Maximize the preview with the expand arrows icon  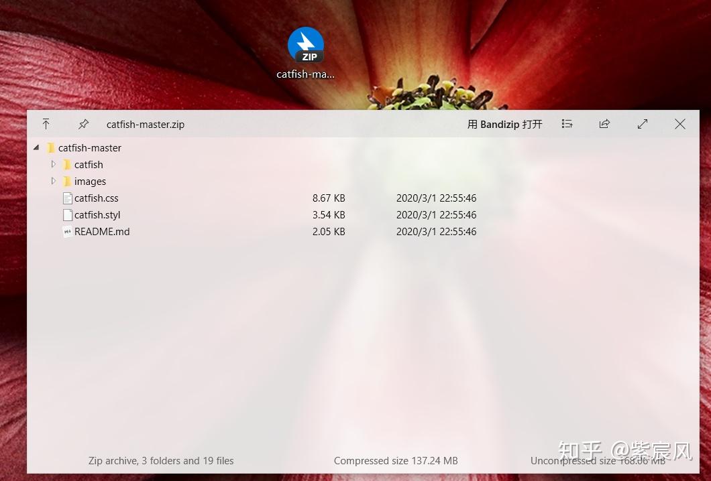click(643, 124)
